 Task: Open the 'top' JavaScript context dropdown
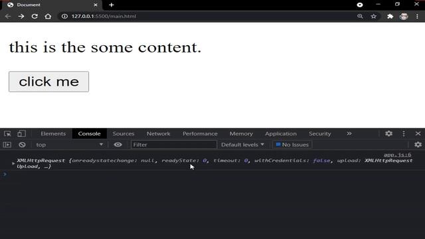click(69, 145)
